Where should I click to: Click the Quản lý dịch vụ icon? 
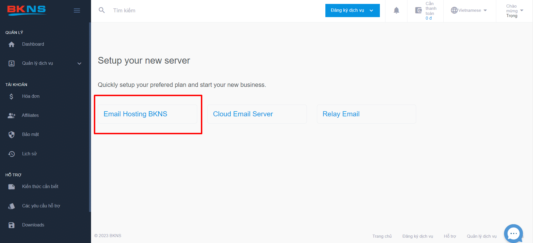pos(12,63)
